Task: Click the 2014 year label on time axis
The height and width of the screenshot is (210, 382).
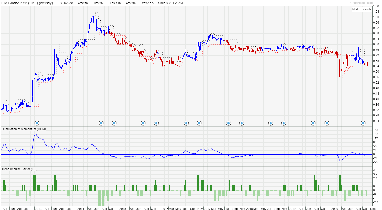Action: 80,208
